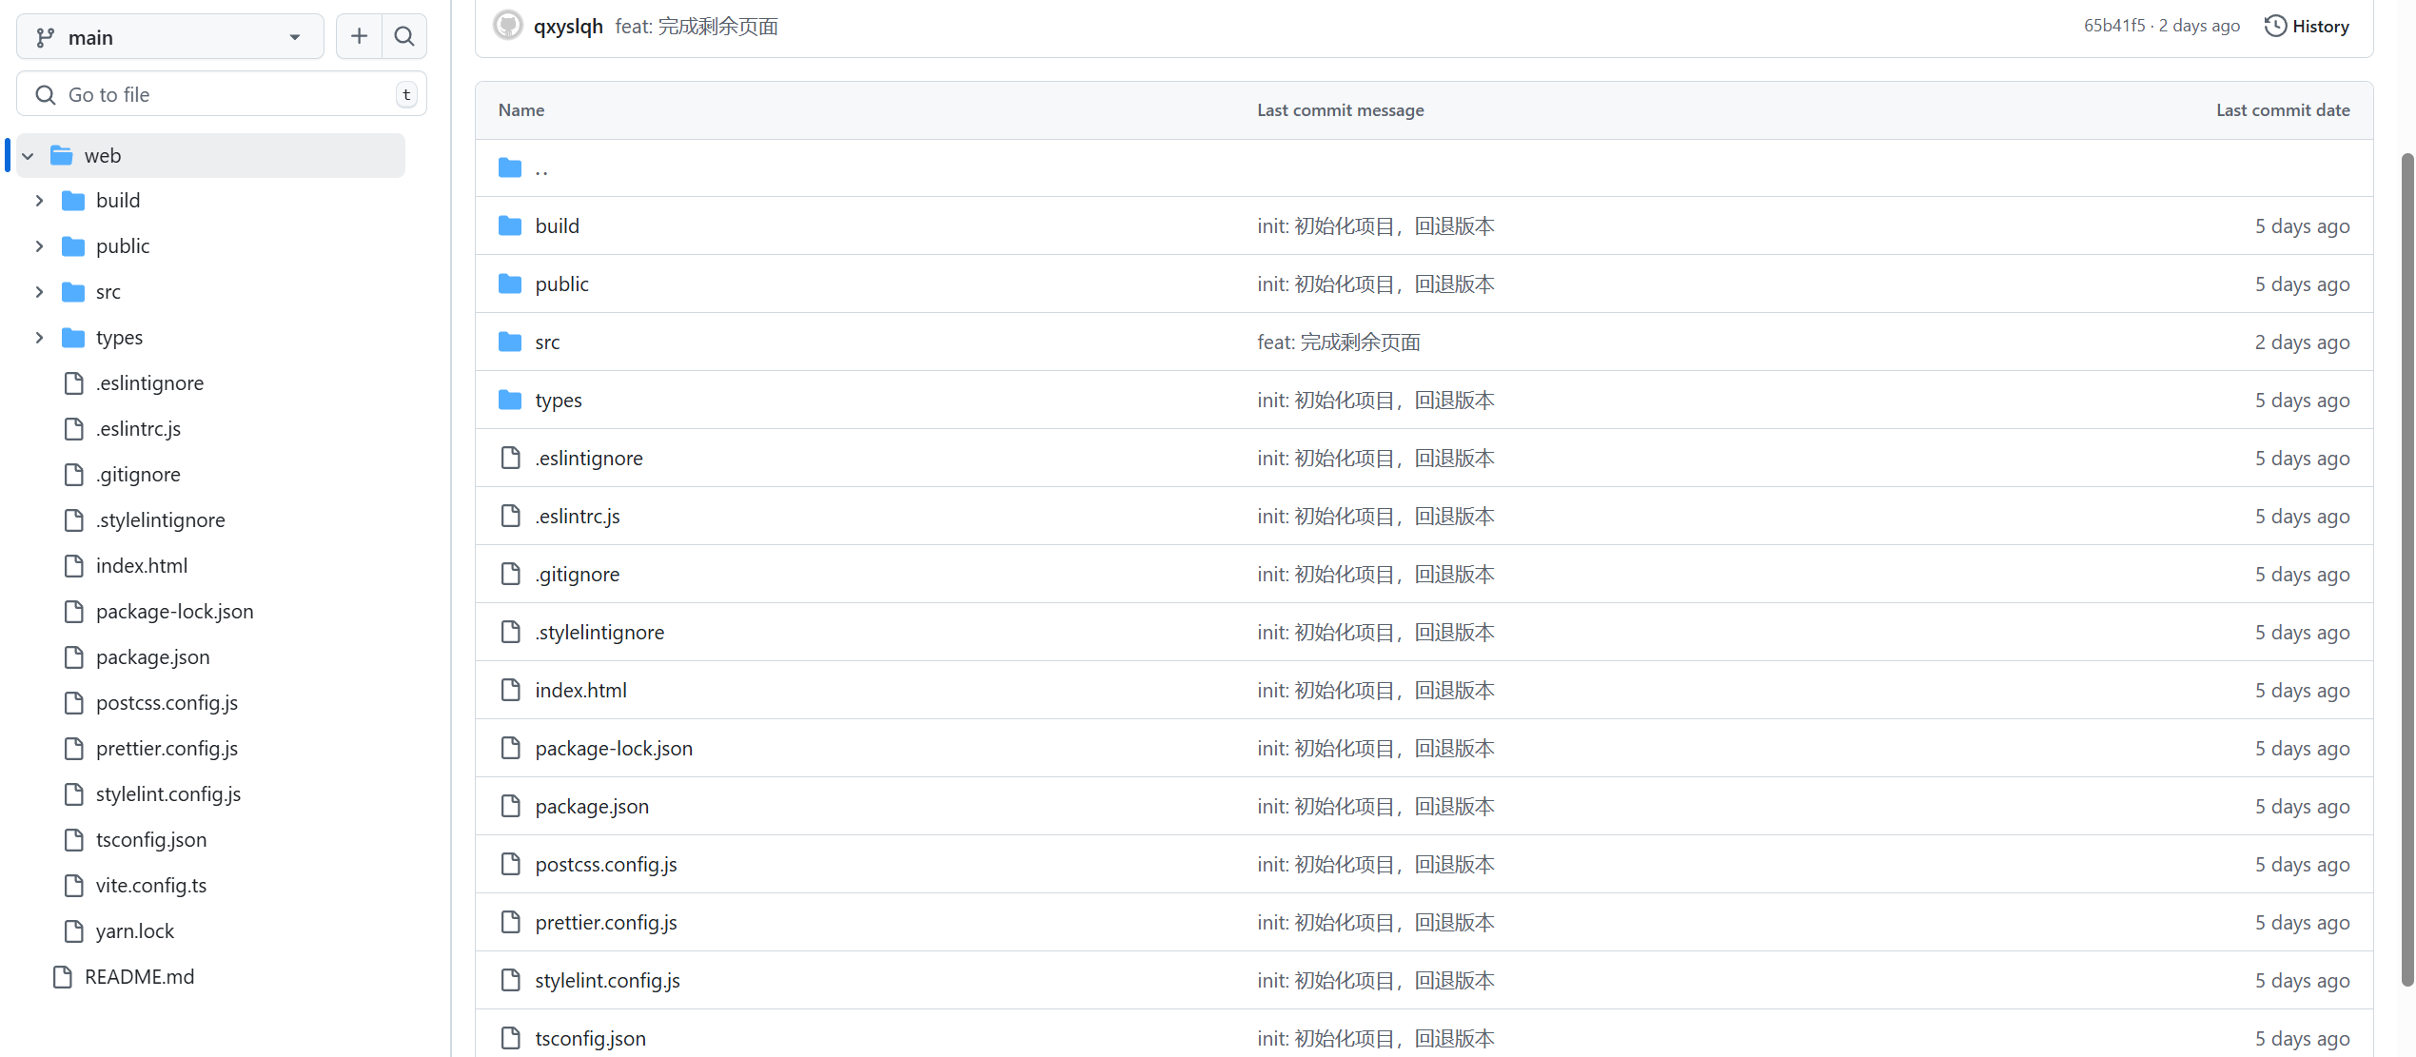2416x1057 pixels.
Task: Open the commit History clock icon
Action: (2275, 26)
